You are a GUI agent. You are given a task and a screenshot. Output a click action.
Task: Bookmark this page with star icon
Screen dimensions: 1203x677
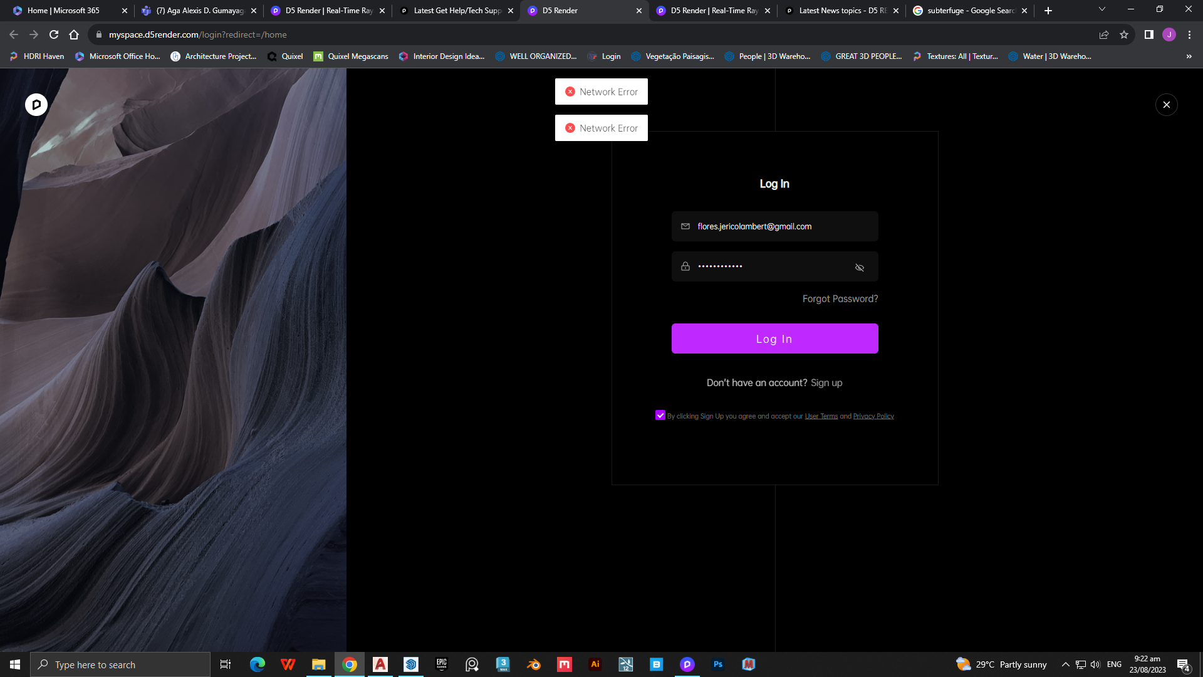pos(1124,34)
